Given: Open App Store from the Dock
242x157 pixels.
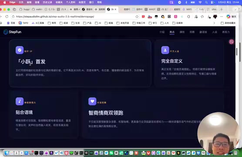Looking at the screenshot, I should click(x=27, y=153).
